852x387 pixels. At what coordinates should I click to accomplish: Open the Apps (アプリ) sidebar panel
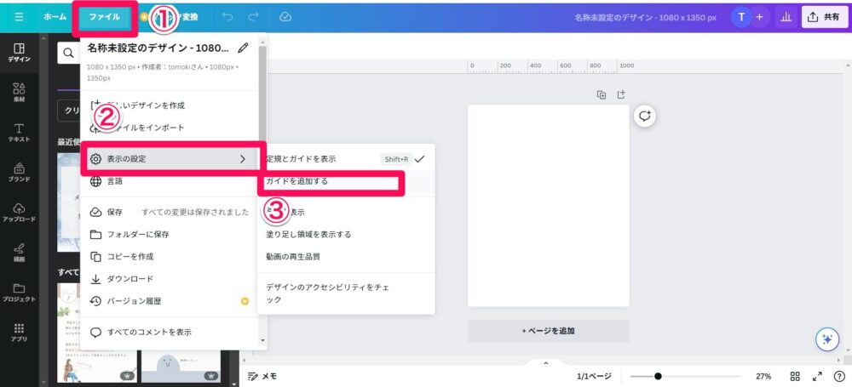(19, 331)
